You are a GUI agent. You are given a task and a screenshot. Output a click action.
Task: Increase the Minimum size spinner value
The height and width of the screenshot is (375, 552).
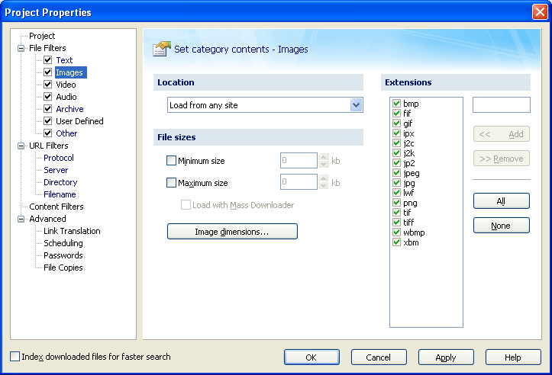[324, 157]
